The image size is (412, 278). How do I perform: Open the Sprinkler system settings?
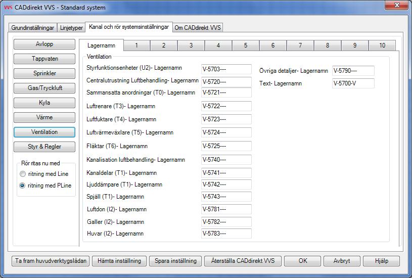[x=44, y=73]
